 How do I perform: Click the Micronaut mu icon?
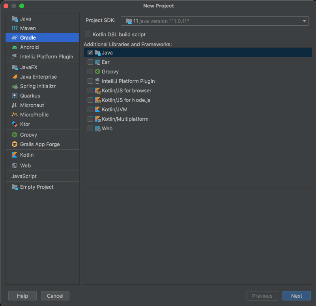(15, 105)
